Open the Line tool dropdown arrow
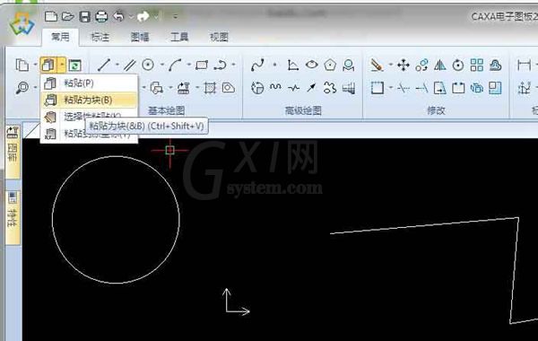This screenshot has height=341, width=538. [x=117, y=65]
